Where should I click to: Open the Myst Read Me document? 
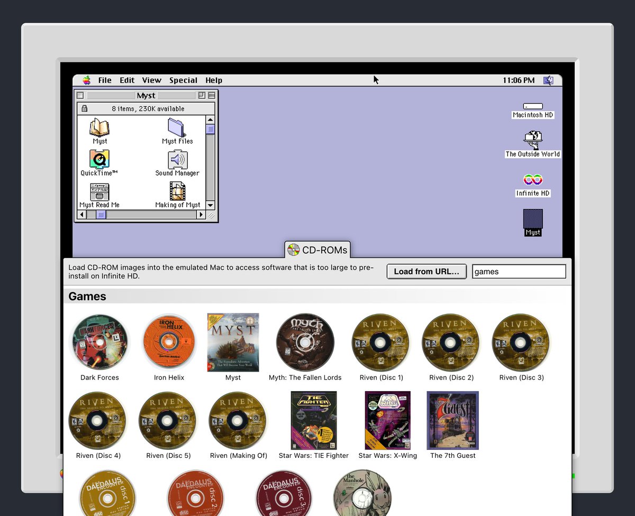click(x=99, y=191)
